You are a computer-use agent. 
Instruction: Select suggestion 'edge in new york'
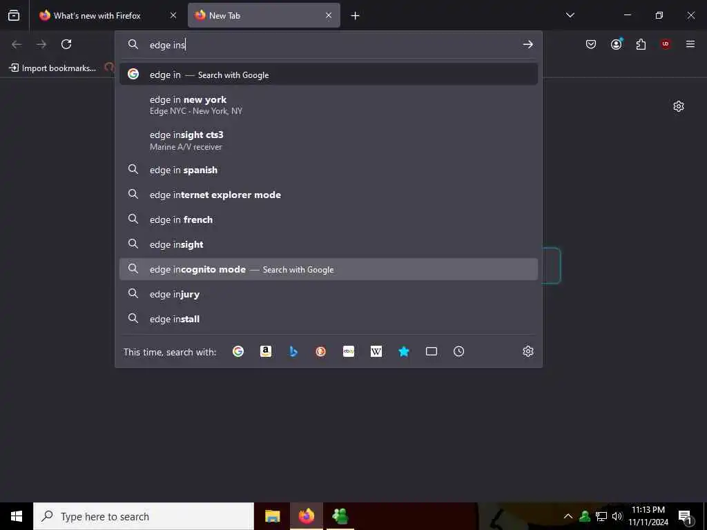coord(328,105)
